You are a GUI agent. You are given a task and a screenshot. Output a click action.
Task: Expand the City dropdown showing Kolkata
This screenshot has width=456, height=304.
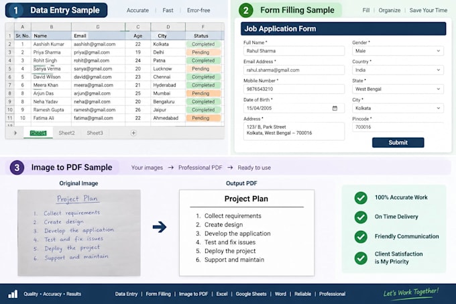(398, 108)
